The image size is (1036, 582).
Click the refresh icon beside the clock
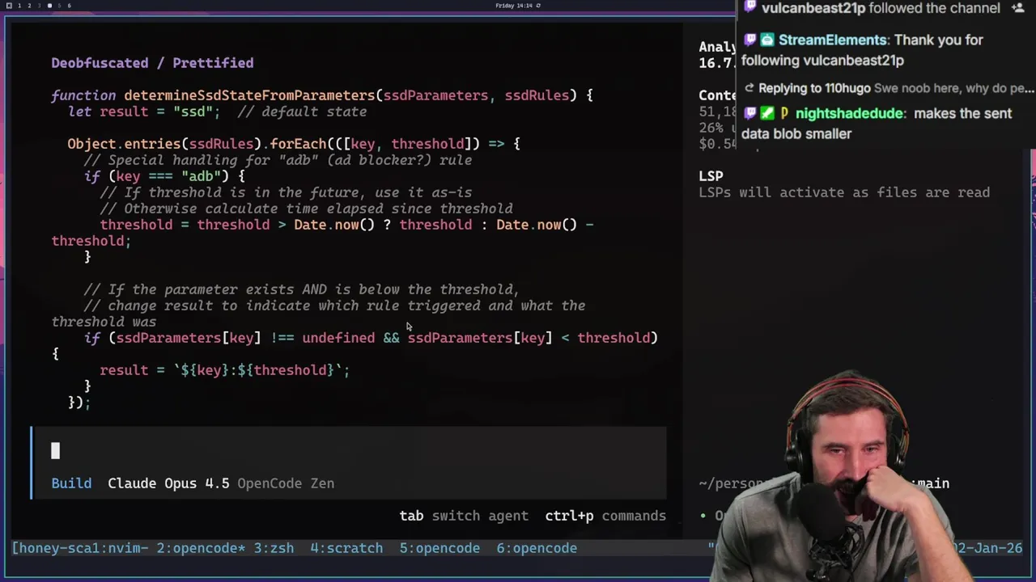tap(538, 6)
